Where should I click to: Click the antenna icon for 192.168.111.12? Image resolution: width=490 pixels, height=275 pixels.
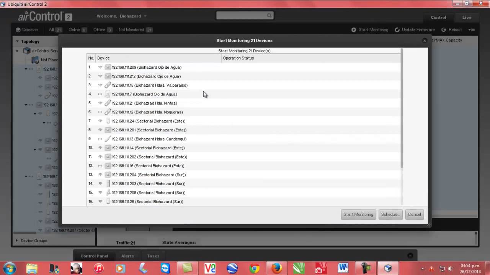click(108, 112)
